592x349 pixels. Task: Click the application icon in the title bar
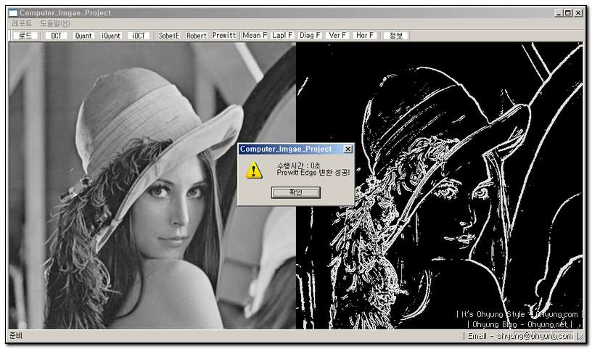pos(13,13)
